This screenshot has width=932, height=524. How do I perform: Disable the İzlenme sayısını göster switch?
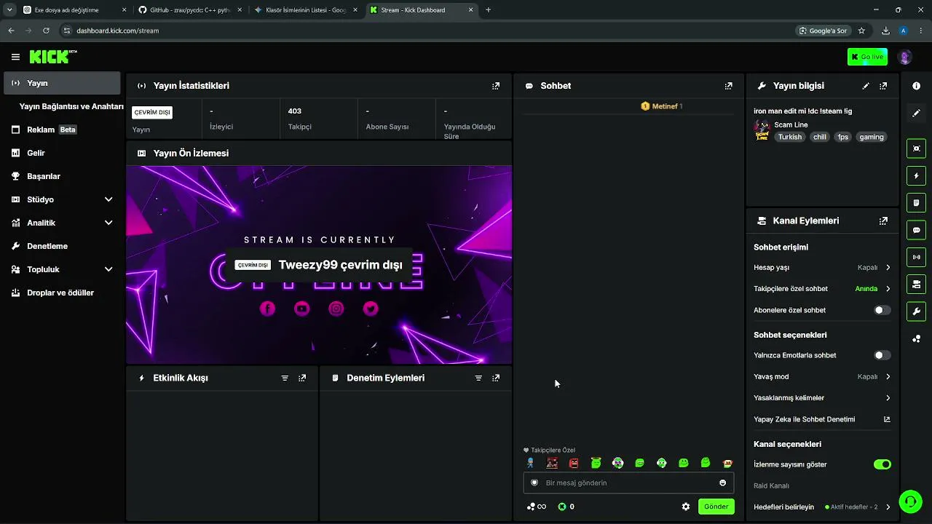pos(882,464)
